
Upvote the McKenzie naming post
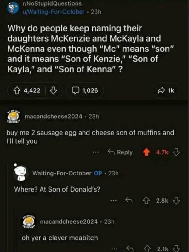coord(18,90)
